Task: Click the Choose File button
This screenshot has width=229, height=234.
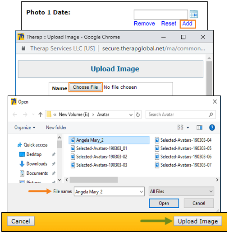Action: click(x=86, y=87)
